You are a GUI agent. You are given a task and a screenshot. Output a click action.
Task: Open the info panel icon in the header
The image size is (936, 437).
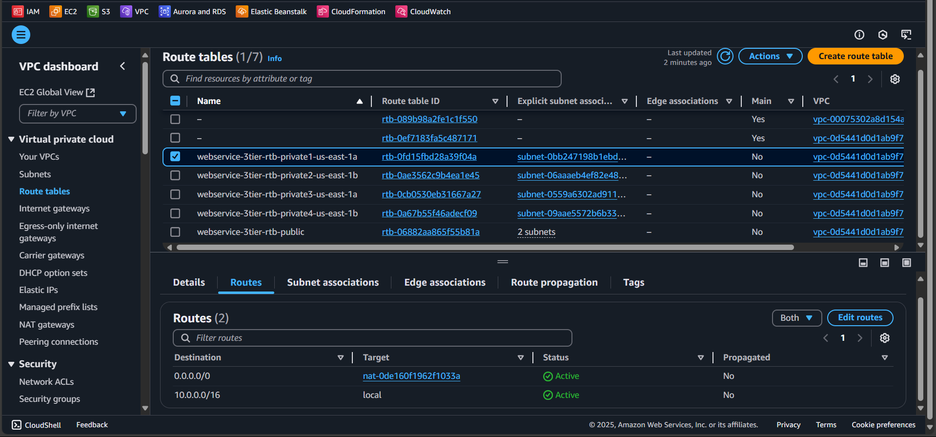coord(859,35)
